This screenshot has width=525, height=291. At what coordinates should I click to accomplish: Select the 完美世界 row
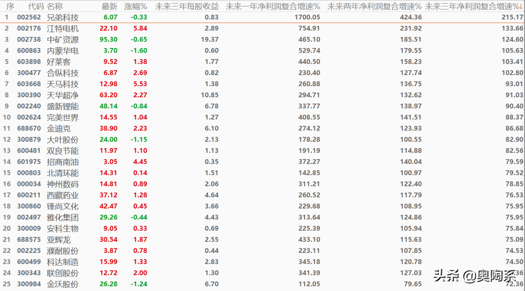63,117
